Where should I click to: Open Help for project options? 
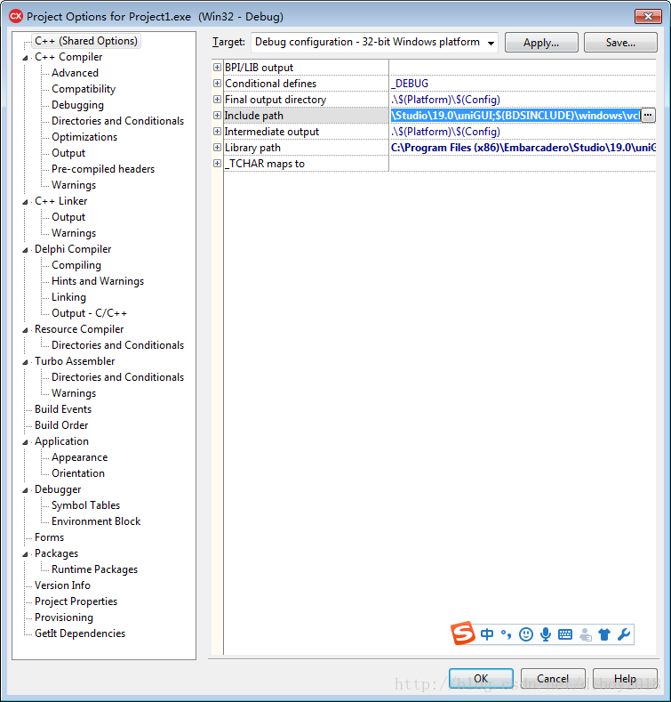coord(625,679)
